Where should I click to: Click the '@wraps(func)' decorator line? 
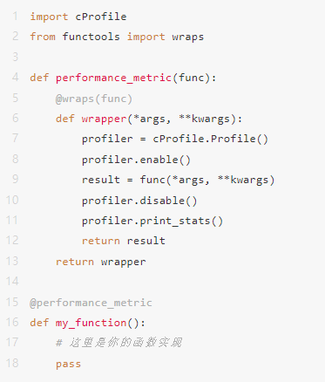point(94,99)
